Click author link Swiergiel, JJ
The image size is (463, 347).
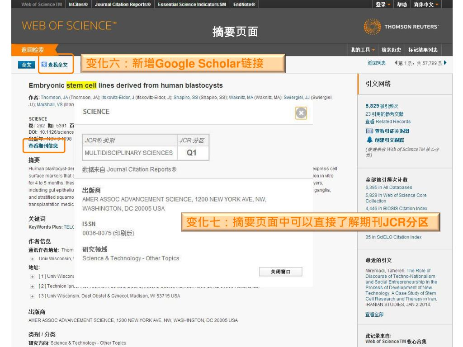point(297,98)
